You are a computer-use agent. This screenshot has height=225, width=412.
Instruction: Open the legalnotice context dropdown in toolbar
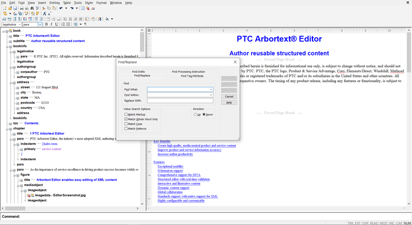pos(19,25)
